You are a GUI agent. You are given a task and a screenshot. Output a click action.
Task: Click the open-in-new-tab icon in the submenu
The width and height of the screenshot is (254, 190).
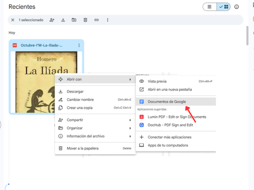[141, 89]
